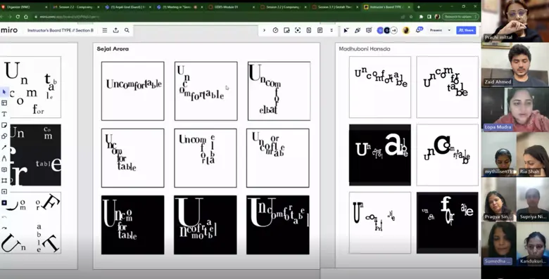
Task: Open a new browser tab
Action: click(x=418, y=7)
